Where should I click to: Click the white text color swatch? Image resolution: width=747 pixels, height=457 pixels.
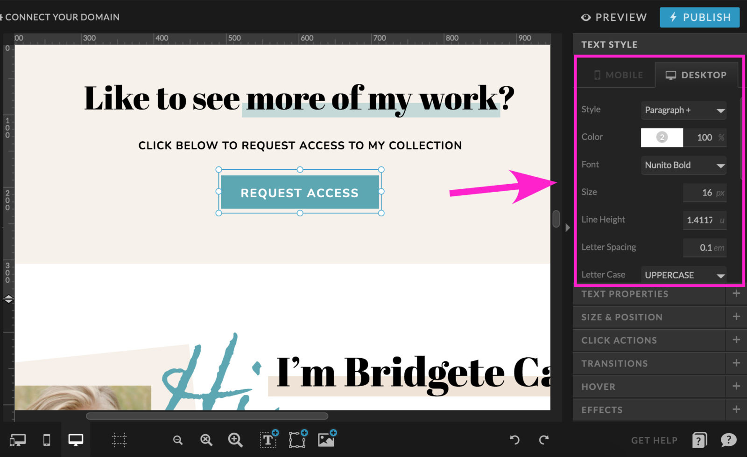[x=662, y=137]
